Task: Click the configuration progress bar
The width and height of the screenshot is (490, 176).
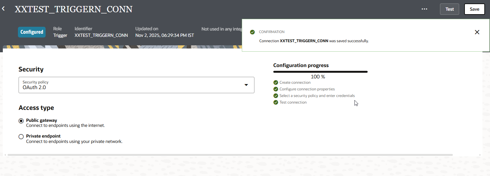Action: tap(320, 72)
